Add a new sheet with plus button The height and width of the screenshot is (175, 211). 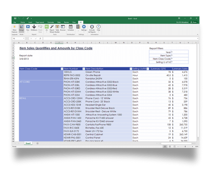(x=37, y=143)
